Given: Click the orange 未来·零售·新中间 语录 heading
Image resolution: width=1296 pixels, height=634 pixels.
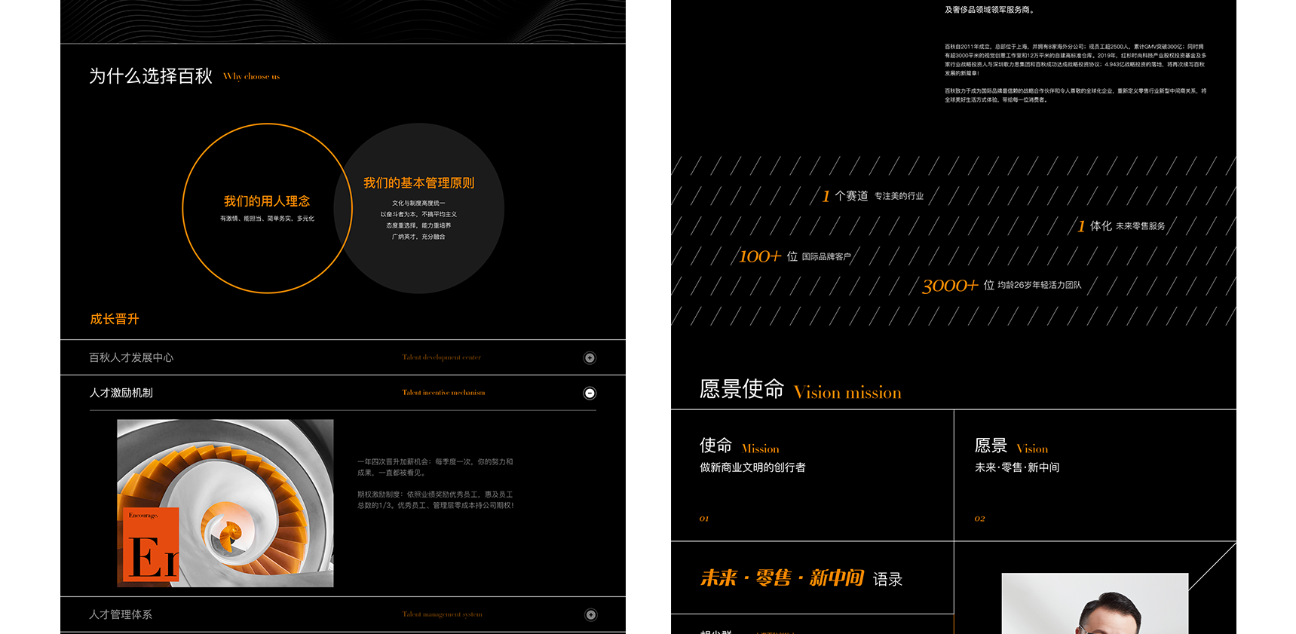Looking at the screenshot, I should (x=801, y=578).
